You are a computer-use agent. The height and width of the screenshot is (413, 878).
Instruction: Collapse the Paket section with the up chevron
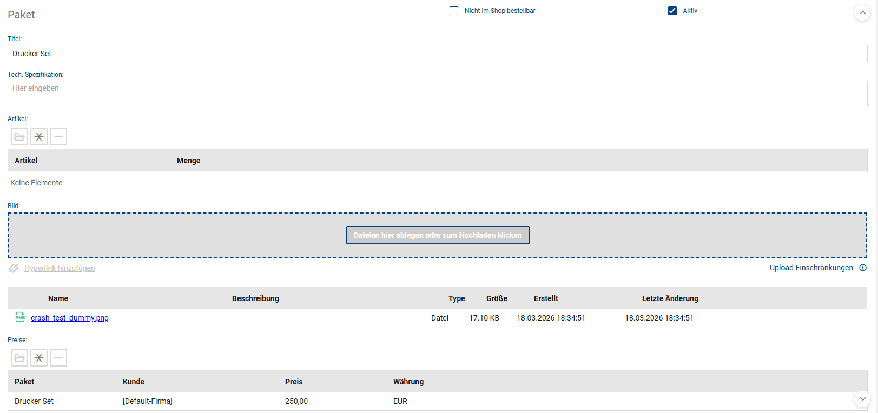(862, 12)
